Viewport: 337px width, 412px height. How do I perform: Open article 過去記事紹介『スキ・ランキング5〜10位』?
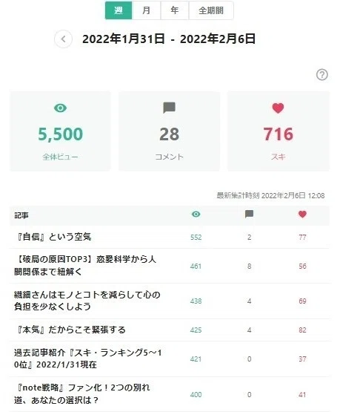point(88,359)
